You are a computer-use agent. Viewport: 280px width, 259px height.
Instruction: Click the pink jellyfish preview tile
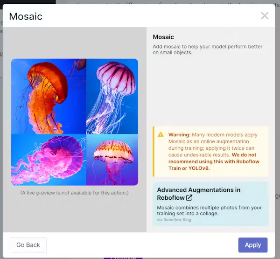click(49, 160)
